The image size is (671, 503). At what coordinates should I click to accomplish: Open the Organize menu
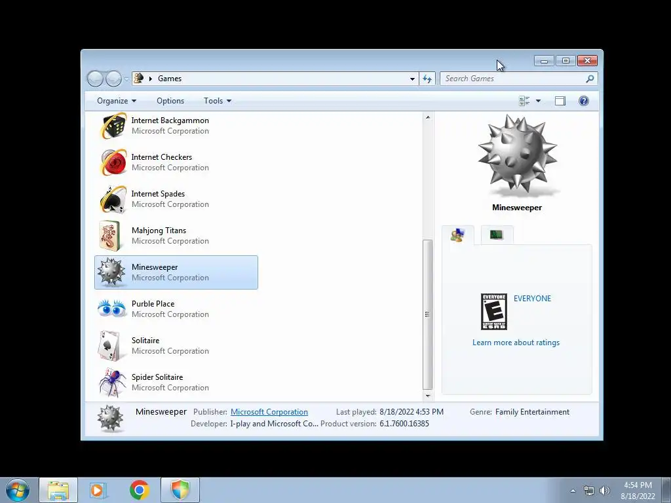(x=117, y=101)
